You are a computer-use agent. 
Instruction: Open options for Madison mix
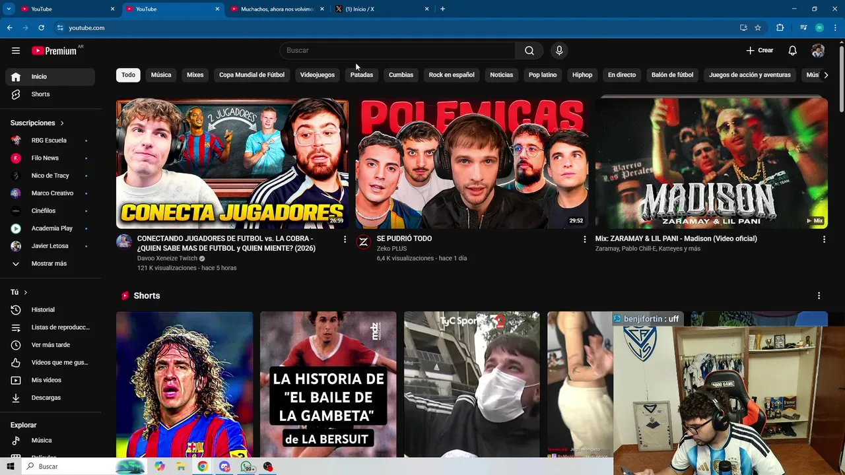point(824,239)
